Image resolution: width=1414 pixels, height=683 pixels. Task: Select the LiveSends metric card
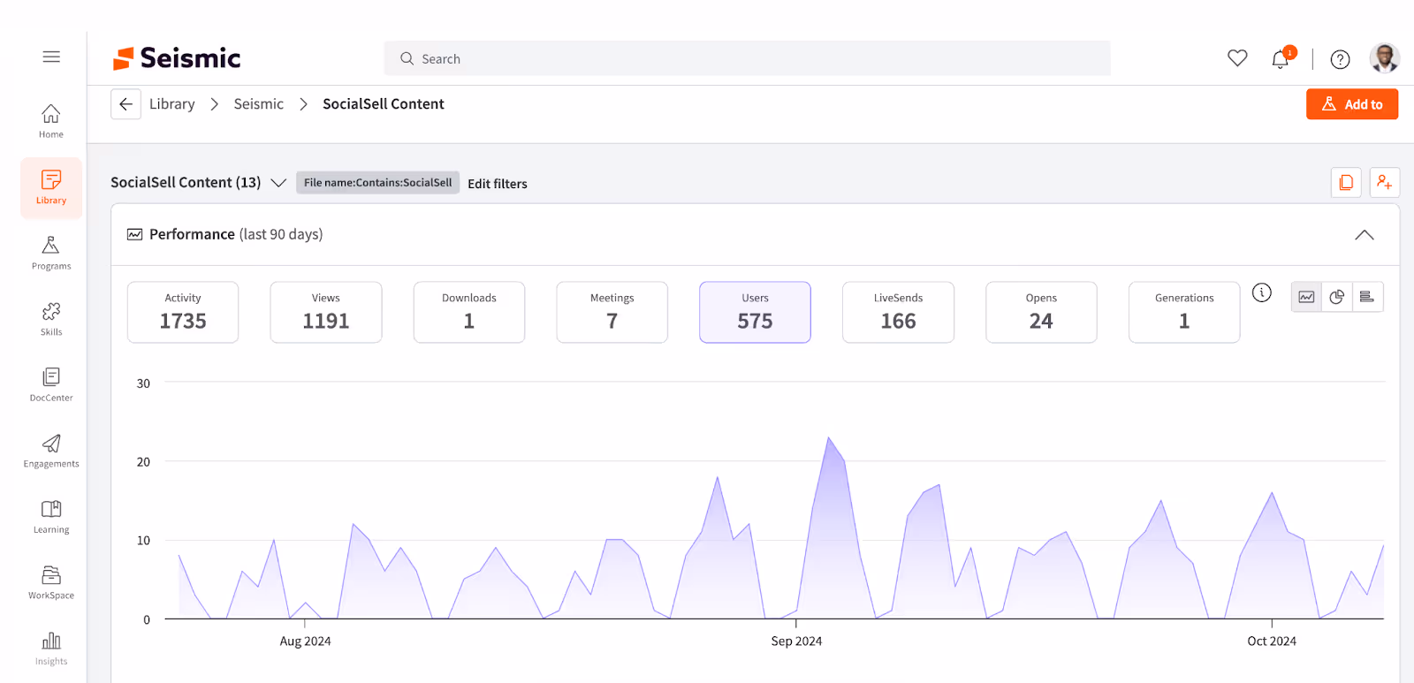pyautogui.click(x=898, y=312)
